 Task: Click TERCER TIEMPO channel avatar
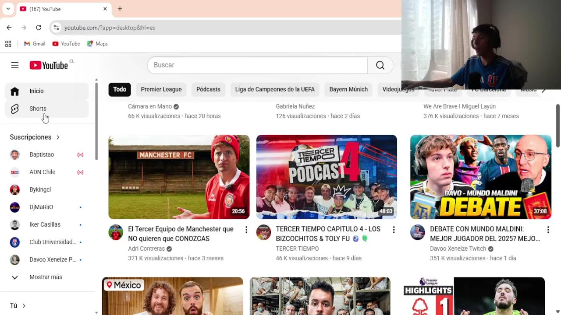click(x=263, y=232)
